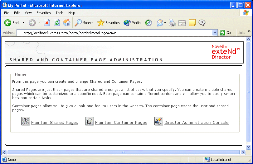
Task: Print the page with the printer icon
Action: [172, 23]
